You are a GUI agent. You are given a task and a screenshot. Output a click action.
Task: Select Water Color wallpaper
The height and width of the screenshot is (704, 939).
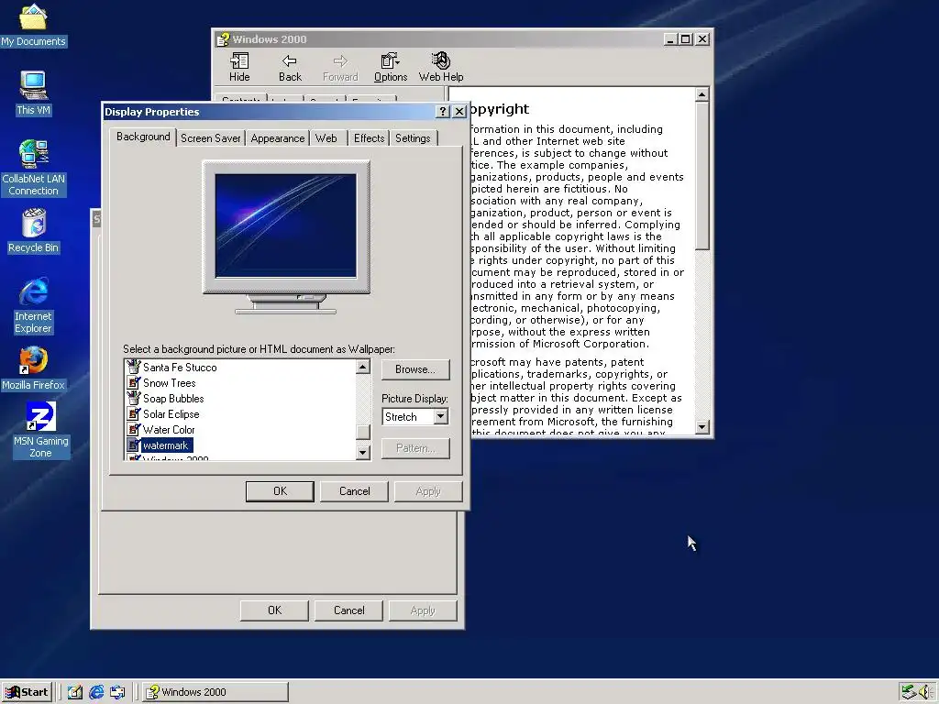pos(169,429)
